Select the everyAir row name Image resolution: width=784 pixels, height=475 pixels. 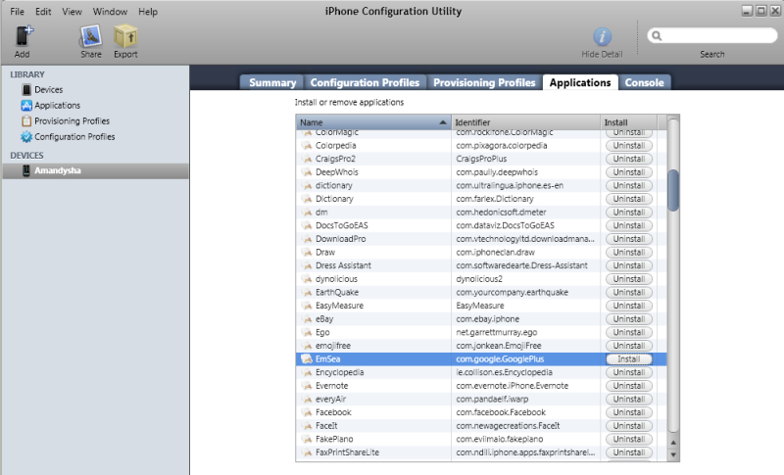(x=330, y=399)
